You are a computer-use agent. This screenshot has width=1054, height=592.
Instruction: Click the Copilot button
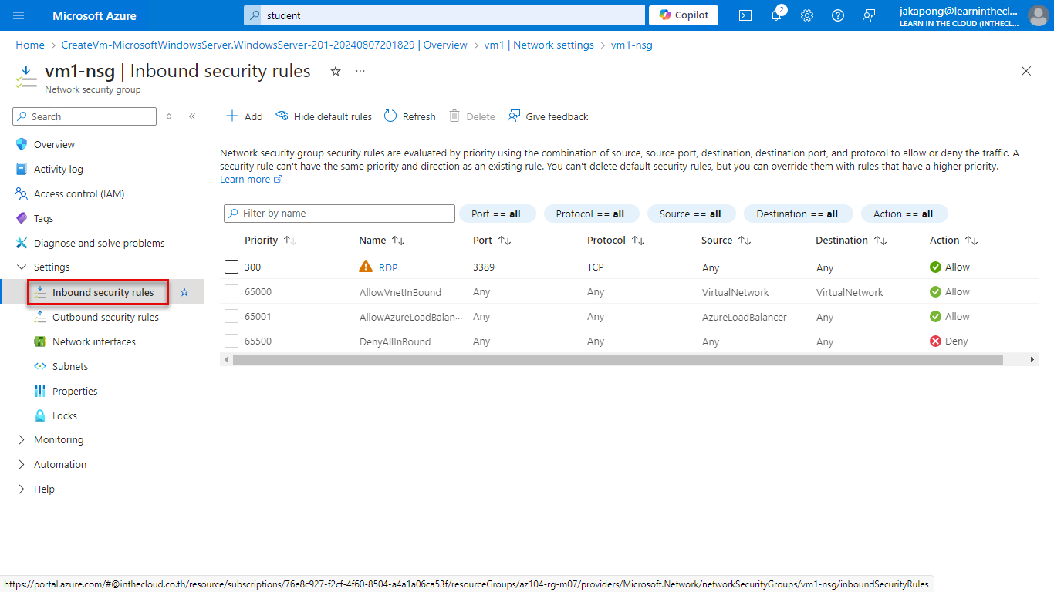tap(684, 15)
